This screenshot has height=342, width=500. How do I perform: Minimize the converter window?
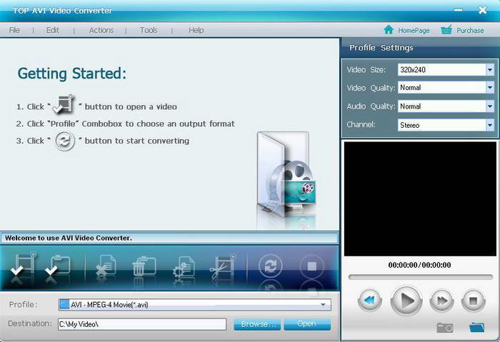pyautogui.click(x=459, y=10)
